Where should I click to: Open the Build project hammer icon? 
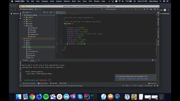[x=102, y=9]
